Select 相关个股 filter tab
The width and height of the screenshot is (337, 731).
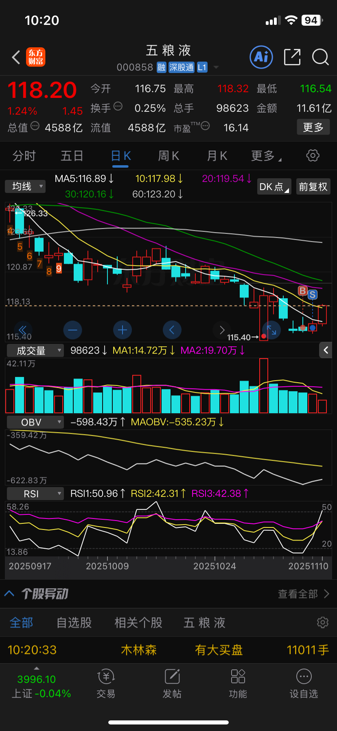point(138,622)
